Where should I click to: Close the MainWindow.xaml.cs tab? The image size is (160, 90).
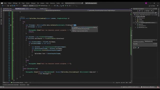tap(28, 9)
